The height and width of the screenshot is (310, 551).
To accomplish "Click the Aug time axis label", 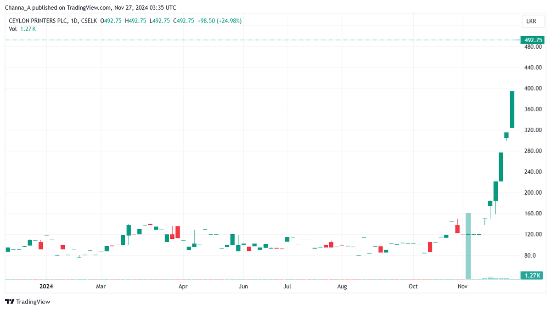I will click(342, 287).
